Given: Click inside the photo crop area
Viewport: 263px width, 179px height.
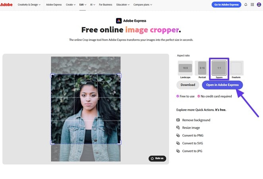Looking at the screenshot, I should click(86, 109).
